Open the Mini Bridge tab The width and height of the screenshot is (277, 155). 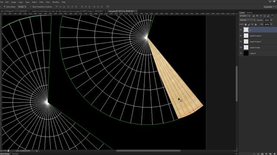coord(5,154)
